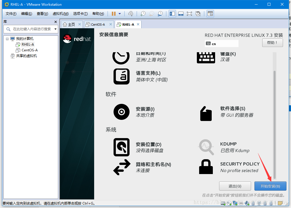This screenshot has height=208, width=291.
Task: Click the Unity mode toolbar icon
Action: 198,14
